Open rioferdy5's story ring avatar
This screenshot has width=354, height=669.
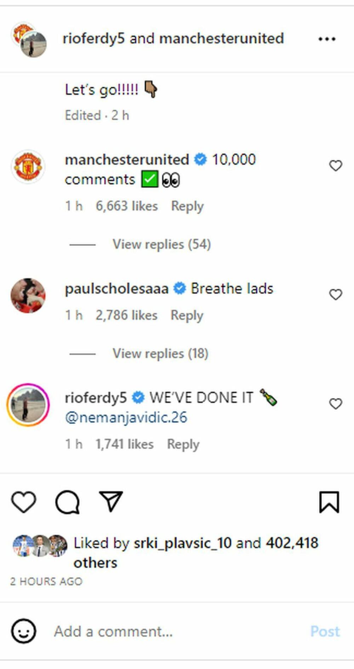28,405
